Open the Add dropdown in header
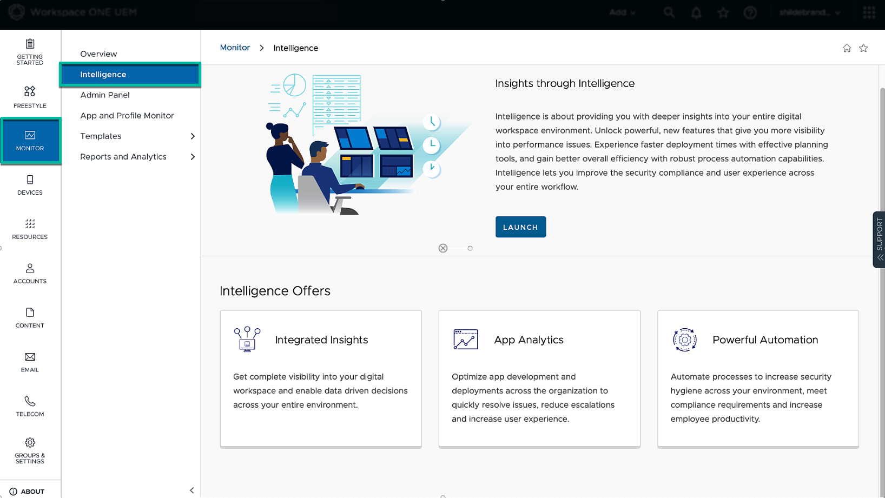The width and height of the screenshot is (885, 498). [622, 12]
